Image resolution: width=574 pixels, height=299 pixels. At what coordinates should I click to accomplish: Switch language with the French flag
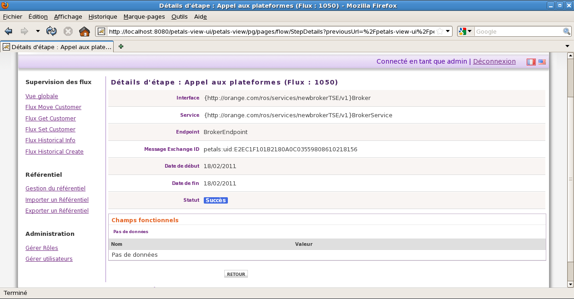coord(531,62)
